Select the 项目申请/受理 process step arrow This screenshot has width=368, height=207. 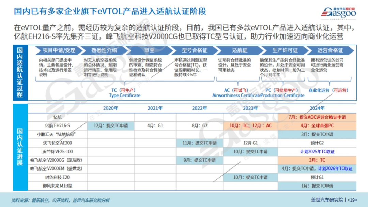point(59,50)
